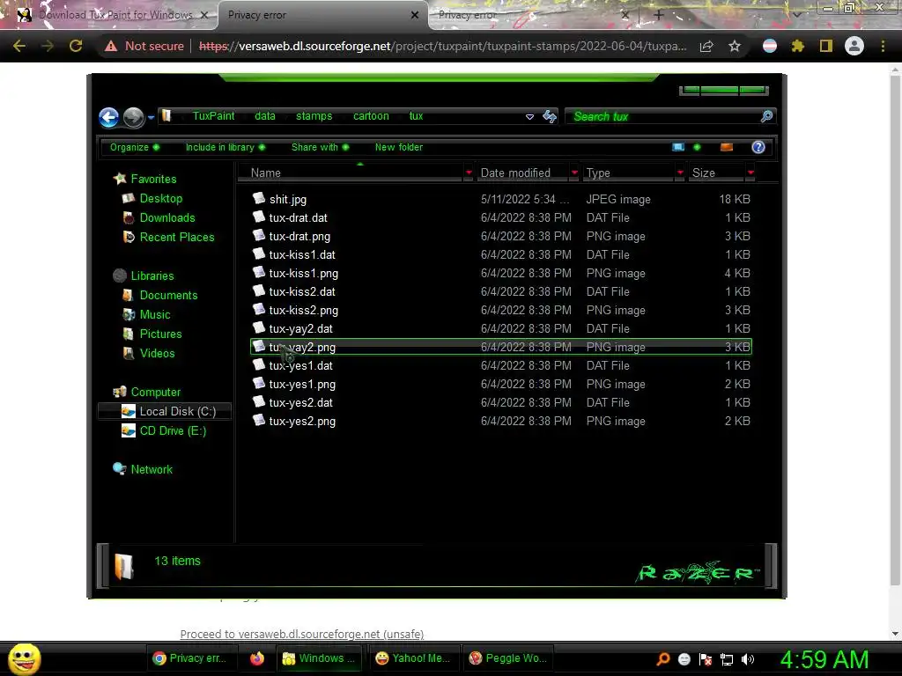Open the Chrome extensions puzzle icon
Image resolution: width=902 pixels, height=676 pixels.
[798, 46]
